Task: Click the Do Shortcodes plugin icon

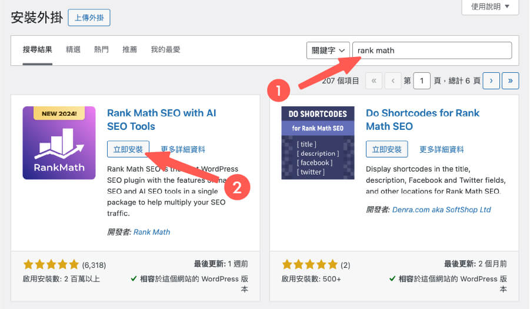Action: tap(318, 143)
